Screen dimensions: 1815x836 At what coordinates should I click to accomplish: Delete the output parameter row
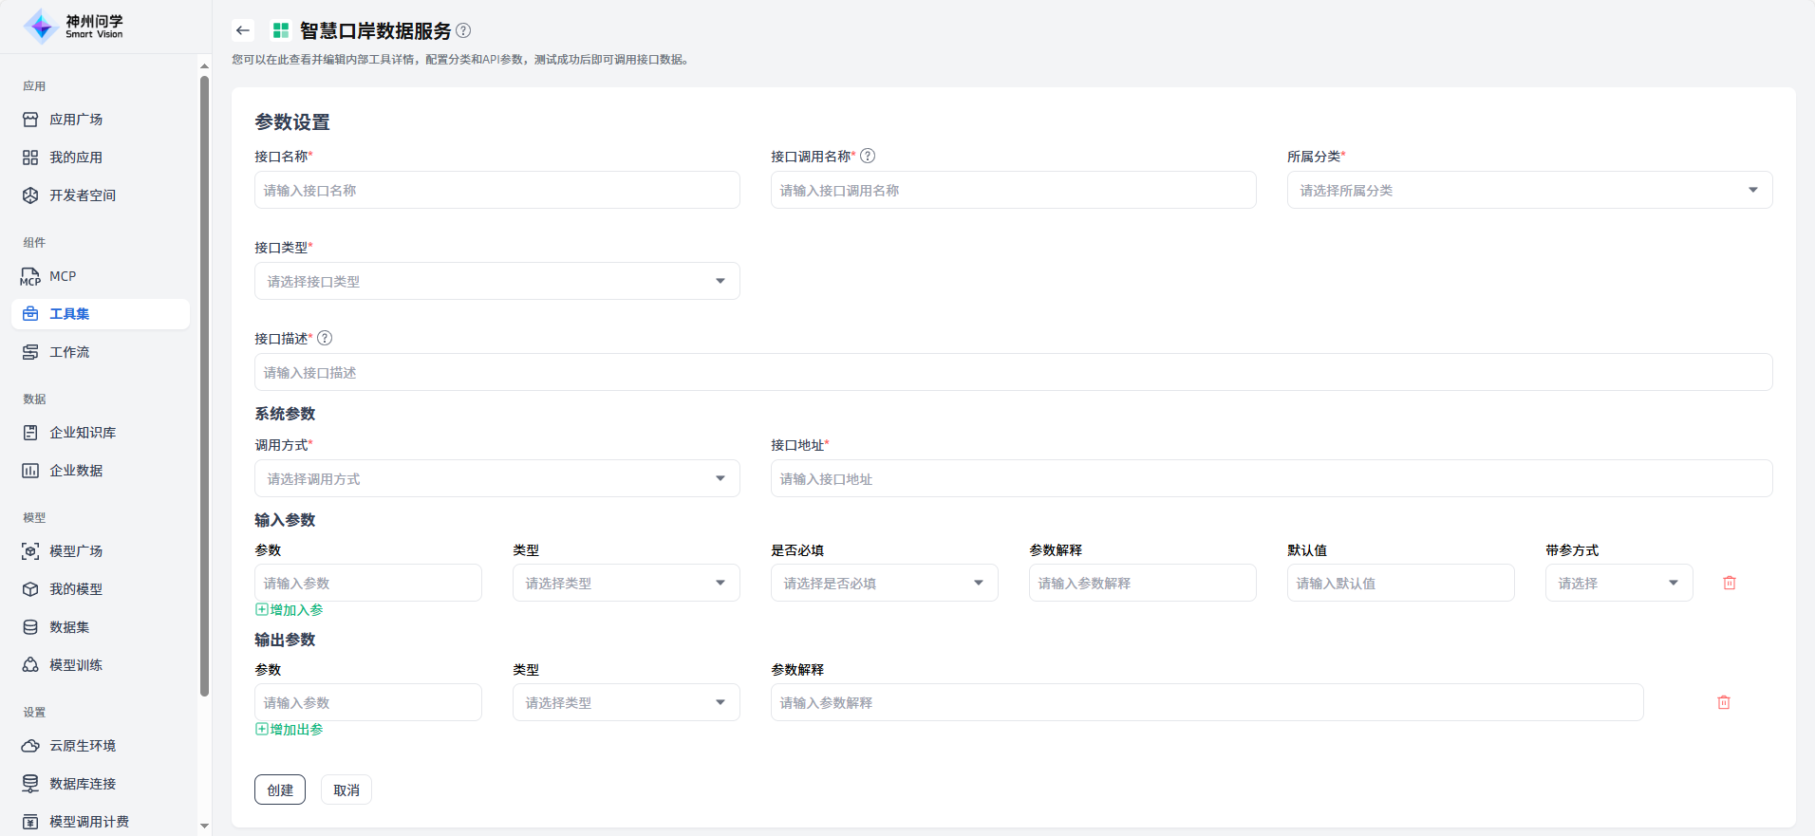point(1723,702)
